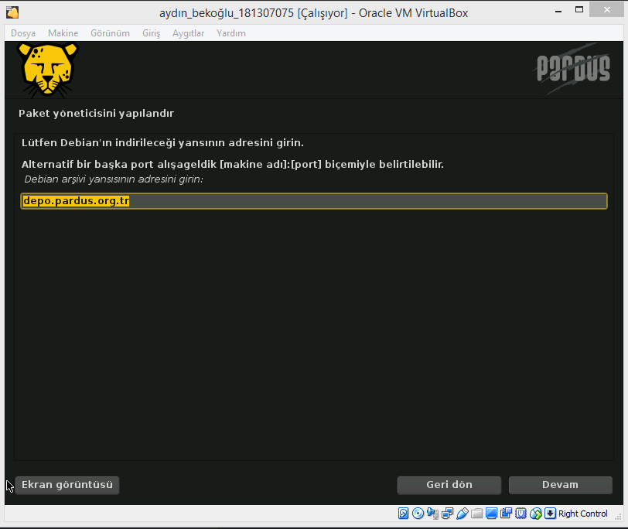Click the Debian arşivi yansısının adresini girin label

click(x=114, y=179)
